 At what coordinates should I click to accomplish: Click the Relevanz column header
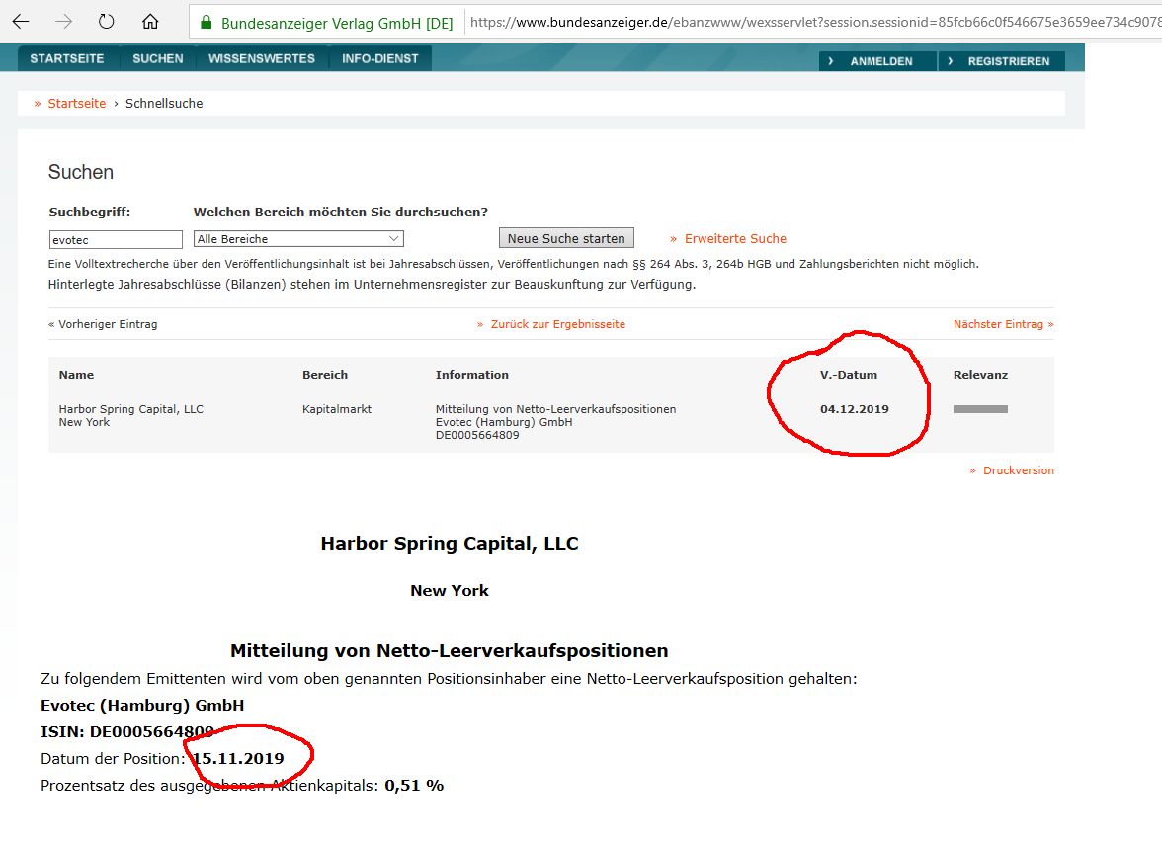pos(980,375)
